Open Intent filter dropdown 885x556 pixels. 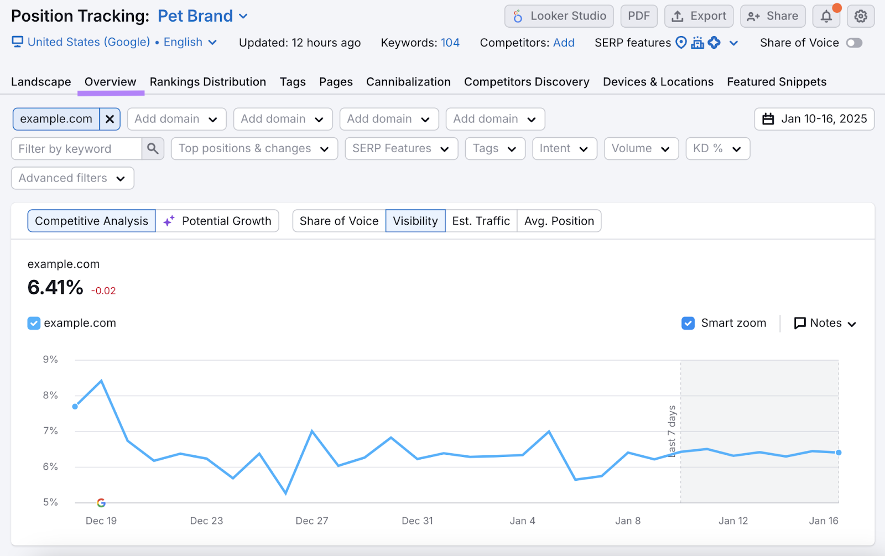[565, 149]
